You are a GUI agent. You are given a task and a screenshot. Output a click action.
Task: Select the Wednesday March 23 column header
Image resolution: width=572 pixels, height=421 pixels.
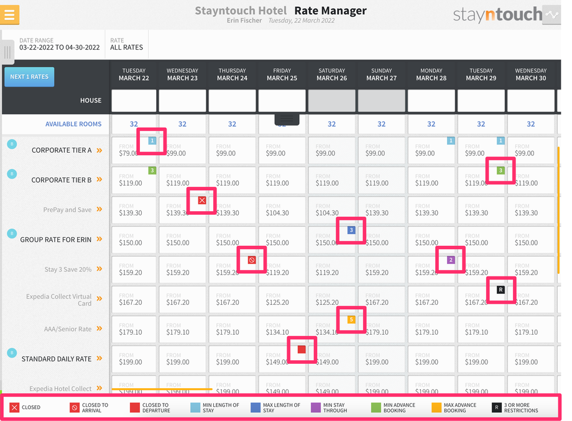182,75
